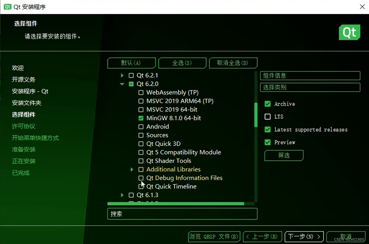Screen dimensions: 369x244
Task: Check the Additional Libraries checkbox
Action: pyautogui.click(x=141, y=169)
